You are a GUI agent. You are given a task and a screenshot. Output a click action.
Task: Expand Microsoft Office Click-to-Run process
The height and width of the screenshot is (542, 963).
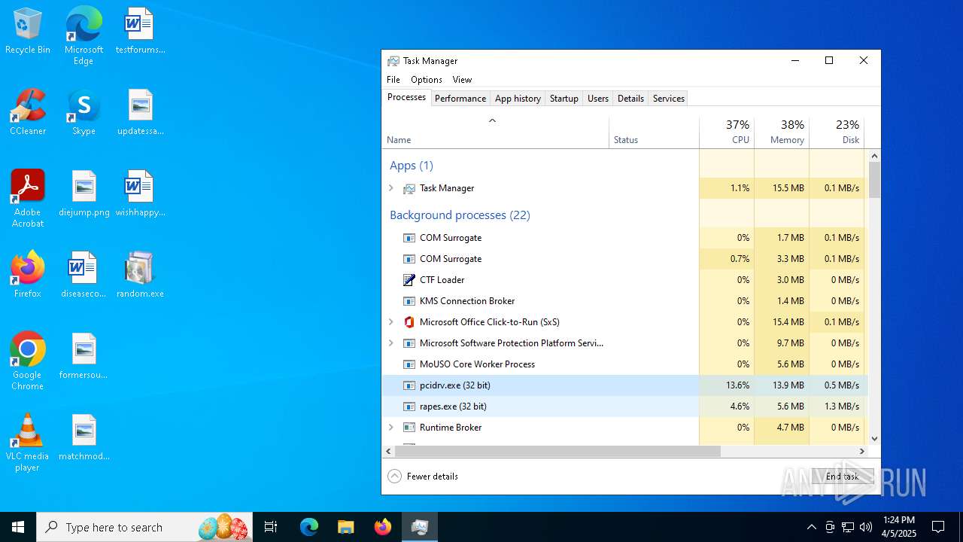pos(391,322)
